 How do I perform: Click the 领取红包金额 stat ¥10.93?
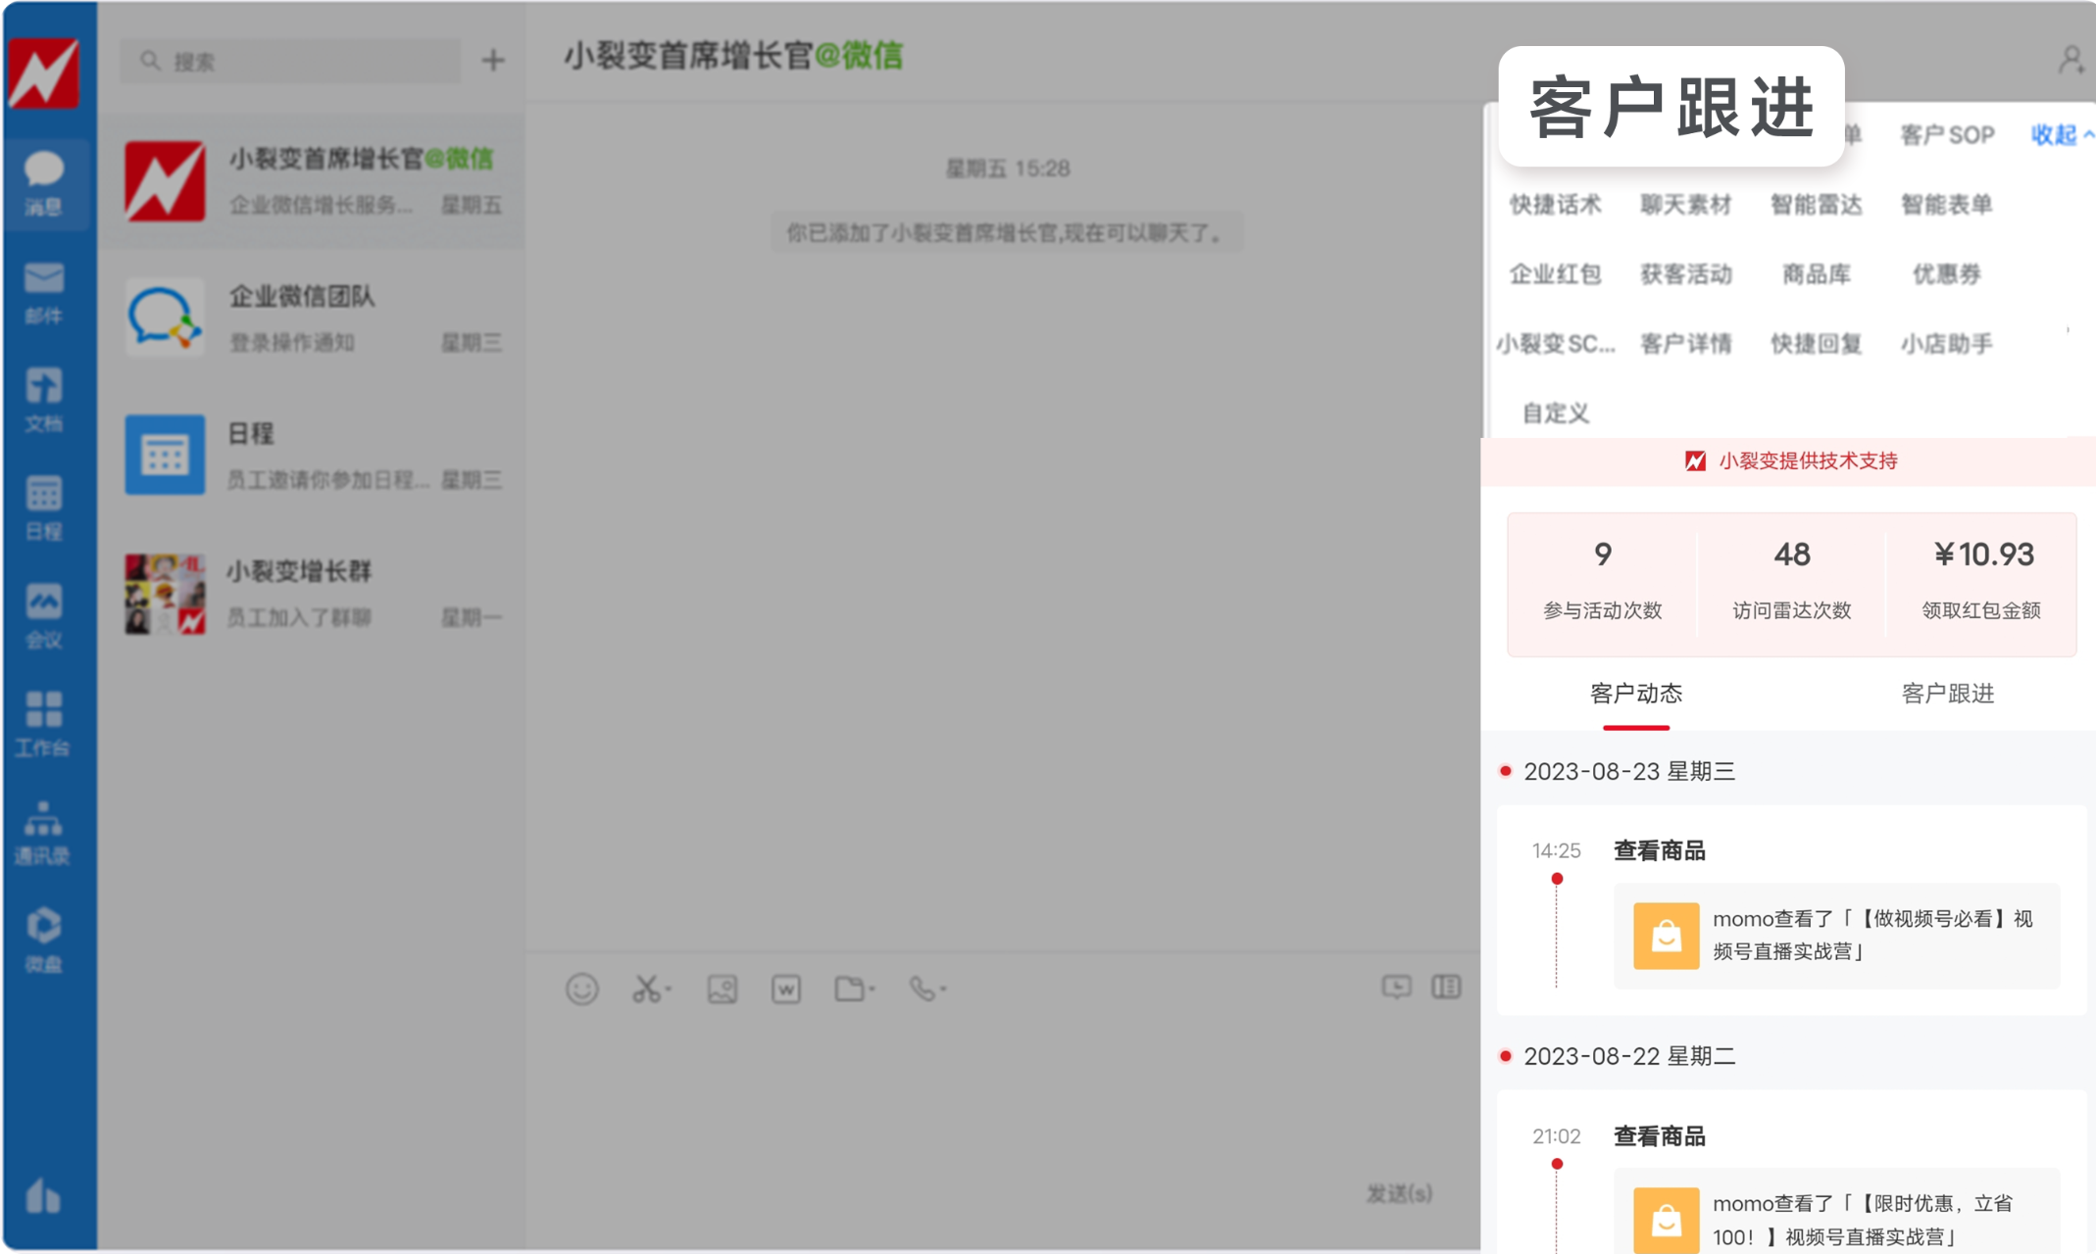click(1981, 582)
